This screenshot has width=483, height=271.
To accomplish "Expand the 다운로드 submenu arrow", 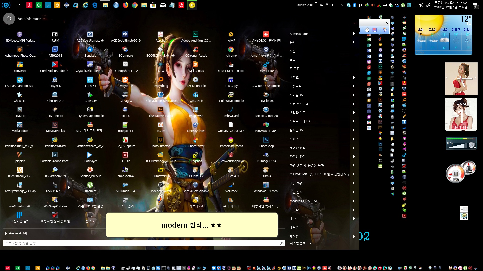I will point(354,86).
